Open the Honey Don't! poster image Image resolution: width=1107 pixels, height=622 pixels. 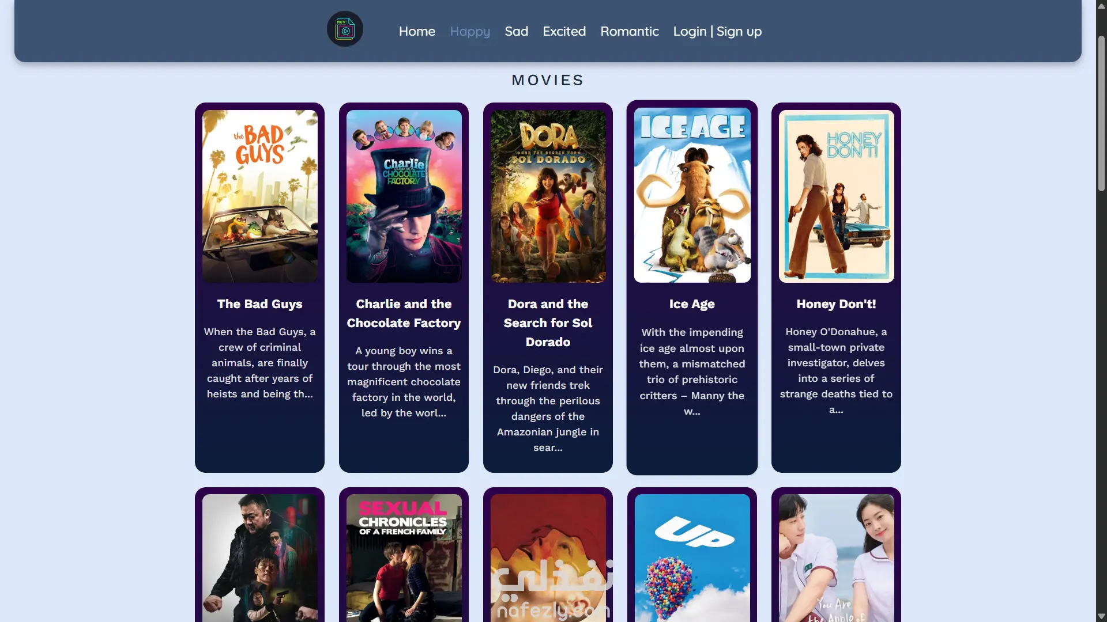click(836, 196)
